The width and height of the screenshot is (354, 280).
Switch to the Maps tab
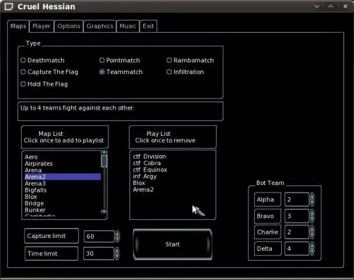[x=18, y=26]
